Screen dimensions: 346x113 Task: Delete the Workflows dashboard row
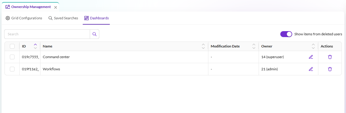point(330,69)
